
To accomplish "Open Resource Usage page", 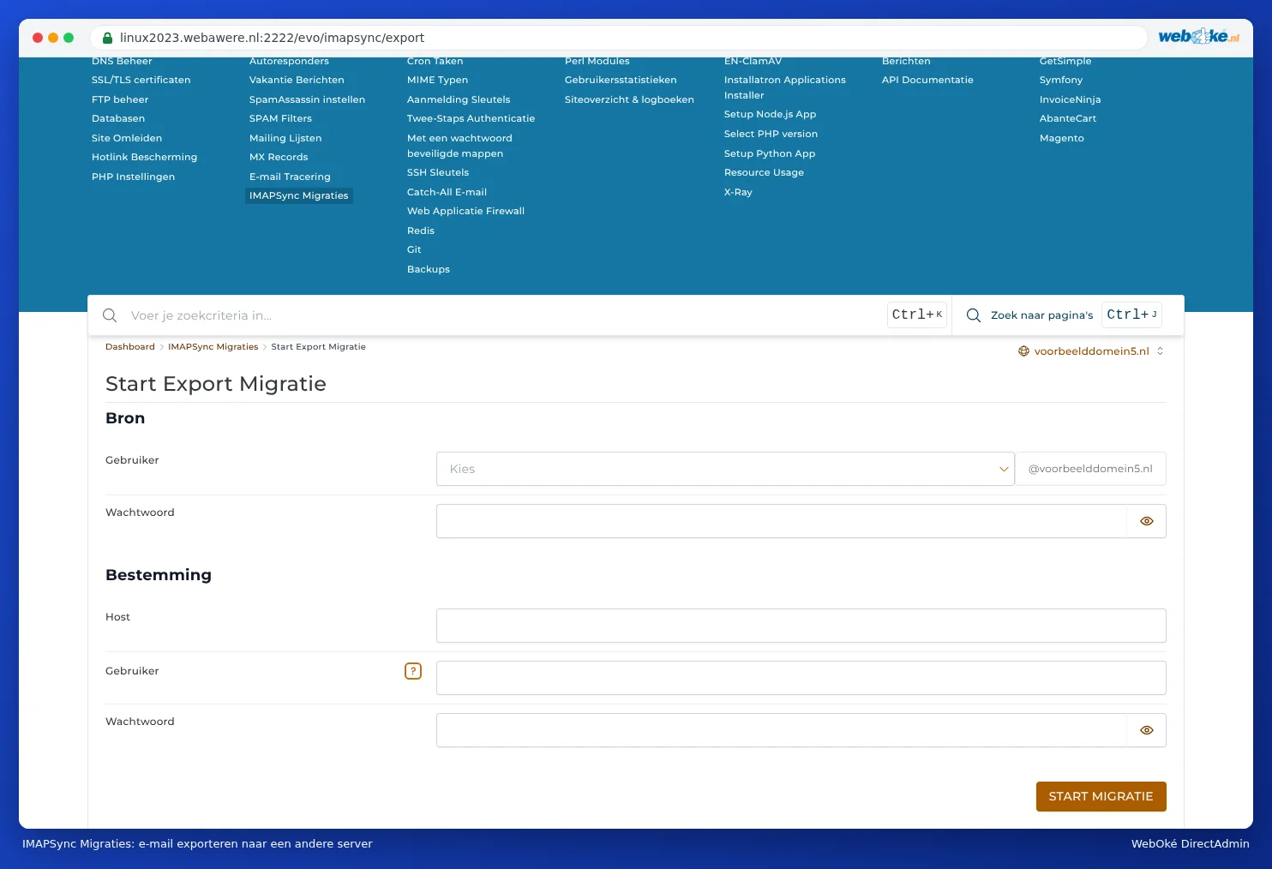I will click(x=764, y=172).
